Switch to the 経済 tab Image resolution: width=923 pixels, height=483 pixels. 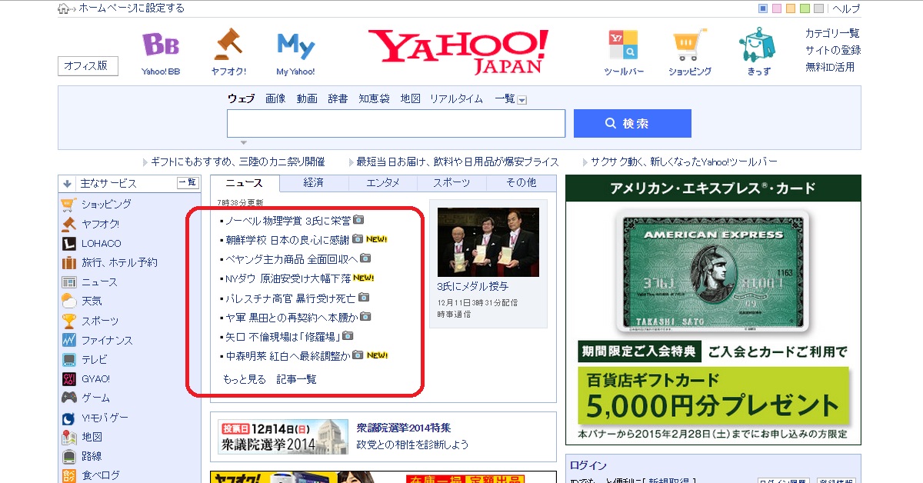313,183
